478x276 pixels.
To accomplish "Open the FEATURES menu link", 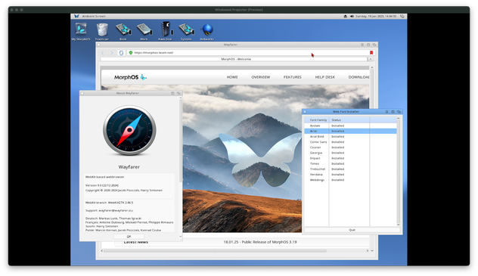I will [x=293, y=77].
